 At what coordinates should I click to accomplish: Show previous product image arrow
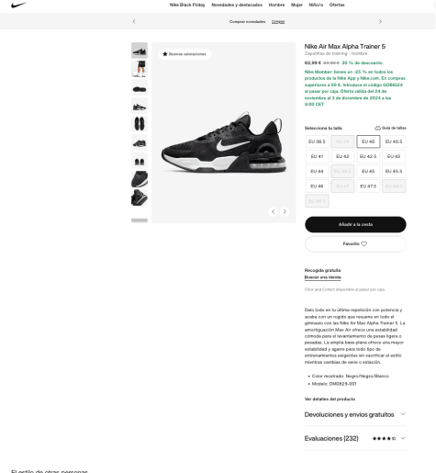pyautogui.click(x=273, y=211)
